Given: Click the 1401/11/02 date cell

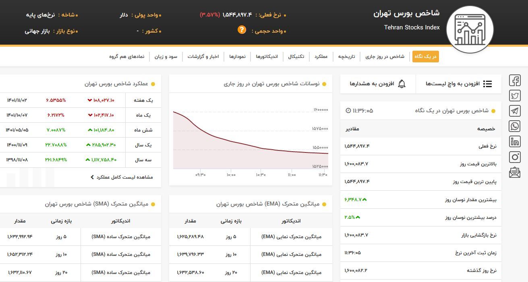Looking at the screenshot, I should pos(17,100).
